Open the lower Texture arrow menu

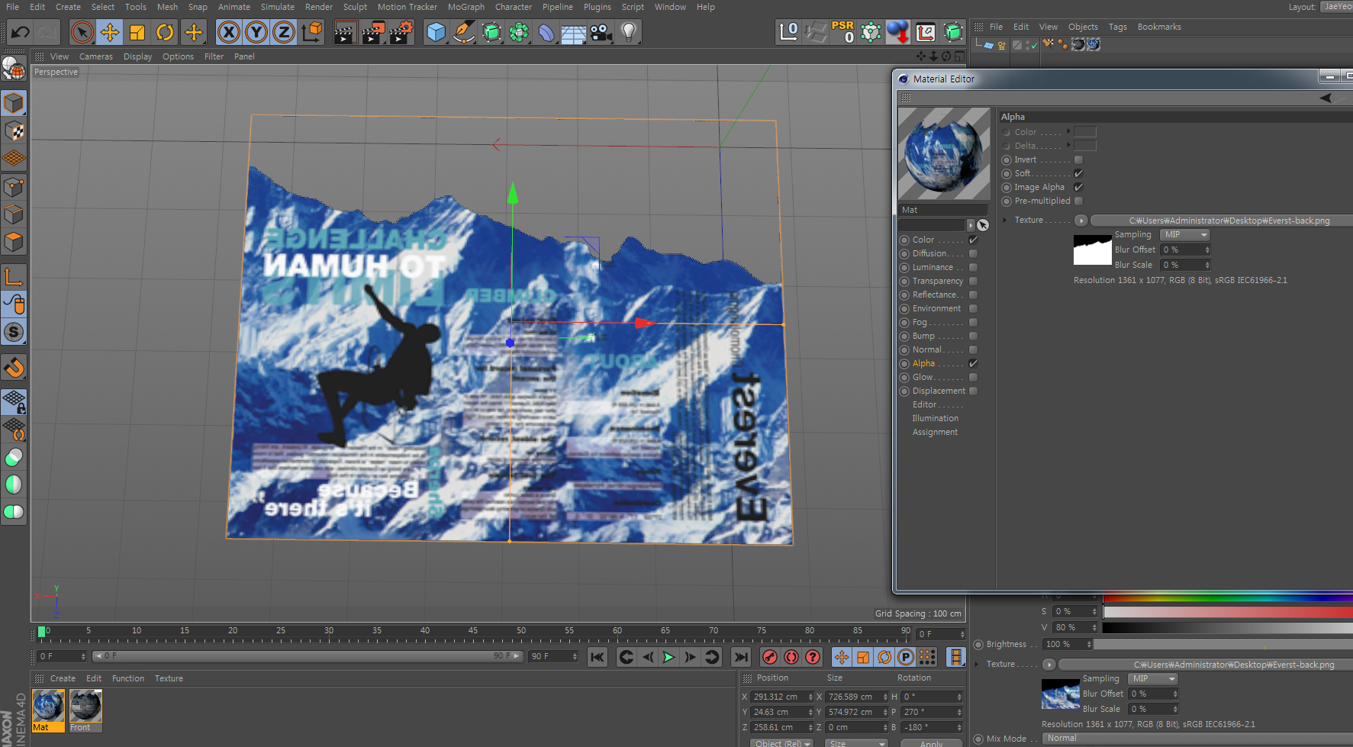(1049, 665)
